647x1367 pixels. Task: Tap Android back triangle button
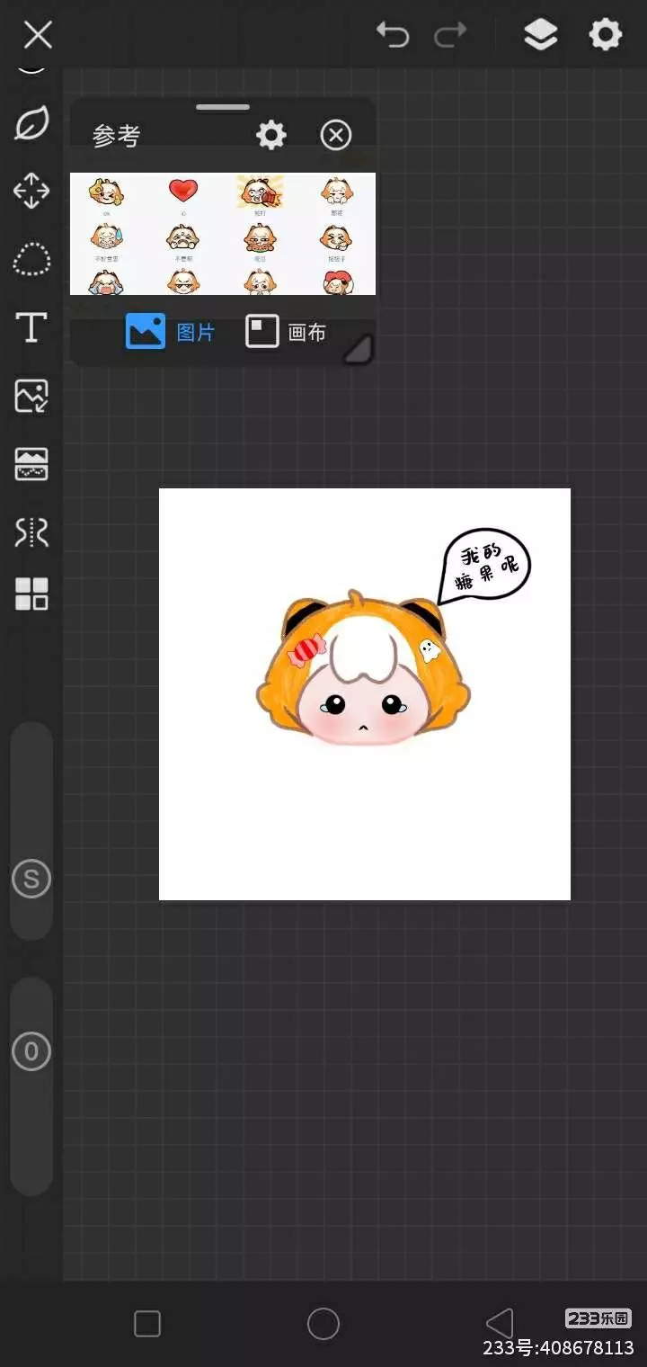pyautogui.click(x=499, y=1324)
